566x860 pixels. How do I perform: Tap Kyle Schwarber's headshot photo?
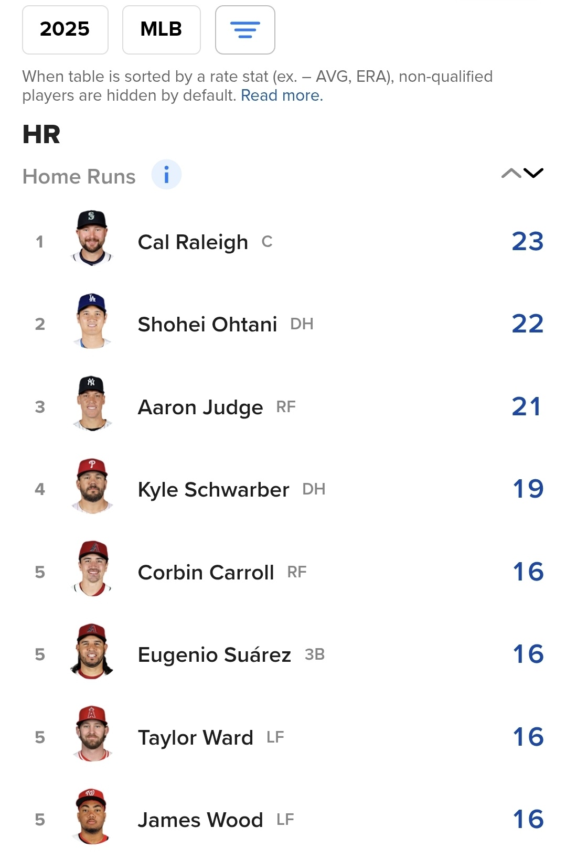(x=92, y=486)
